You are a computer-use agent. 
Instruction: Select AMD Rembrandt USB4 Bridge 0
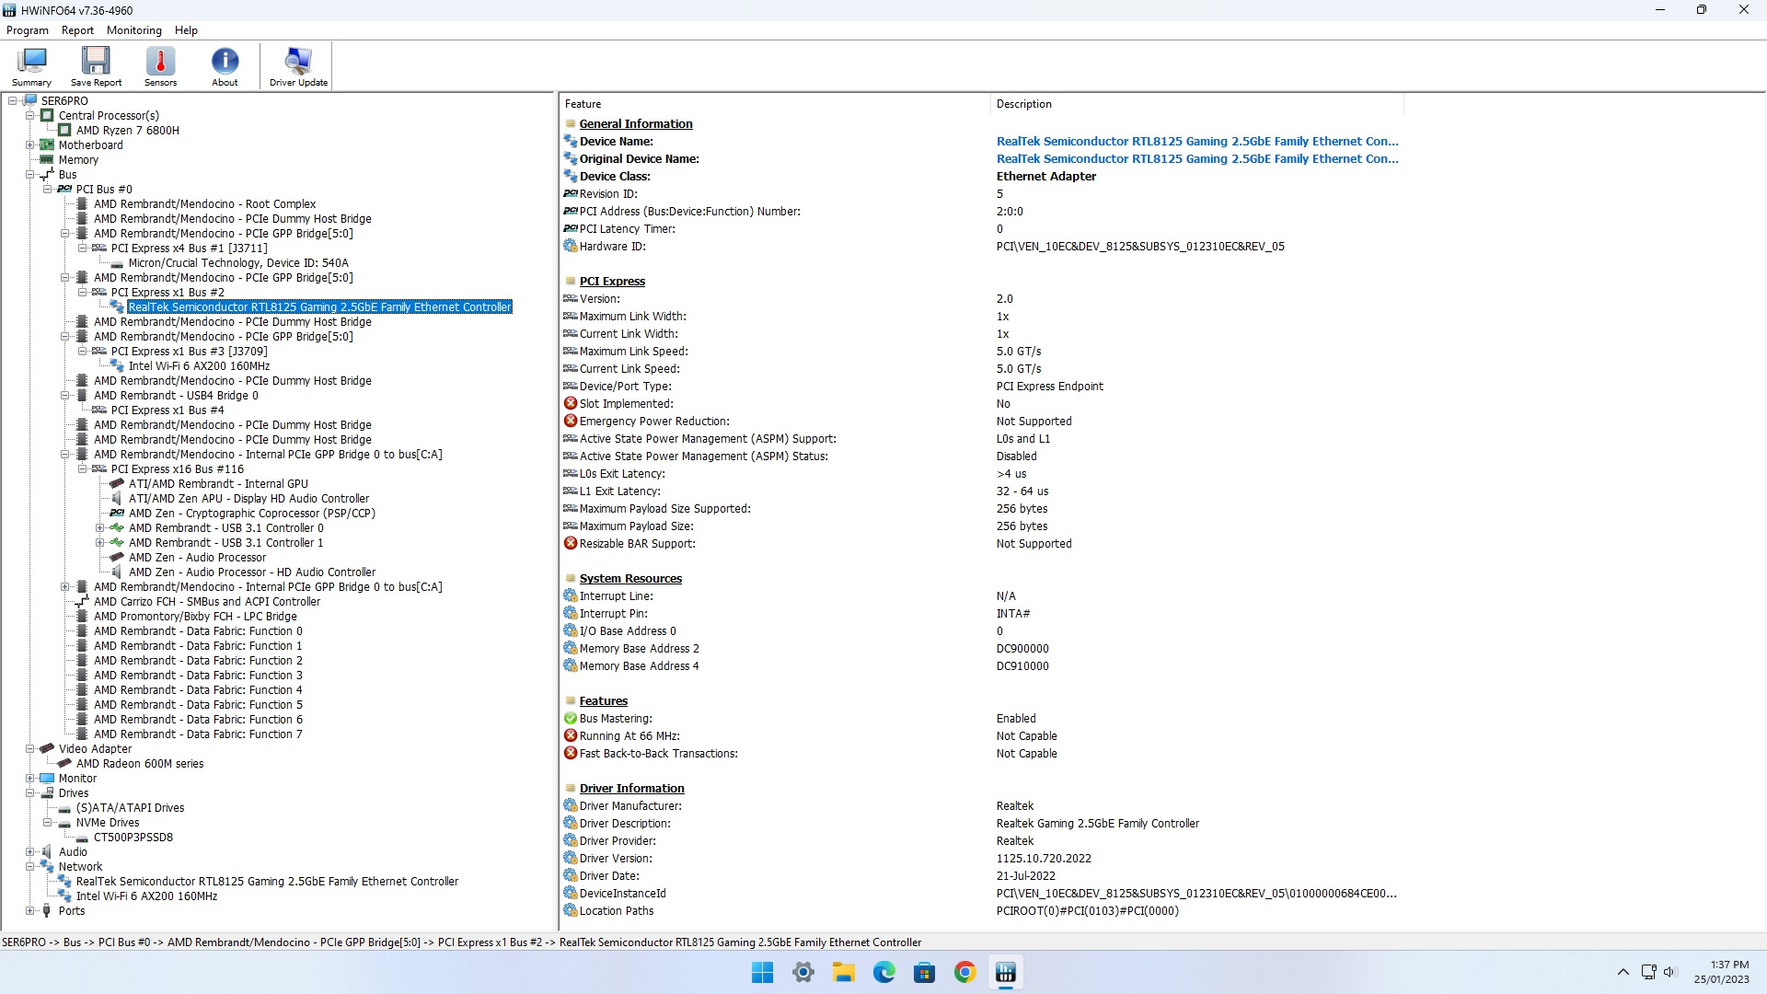coord(176,396)
